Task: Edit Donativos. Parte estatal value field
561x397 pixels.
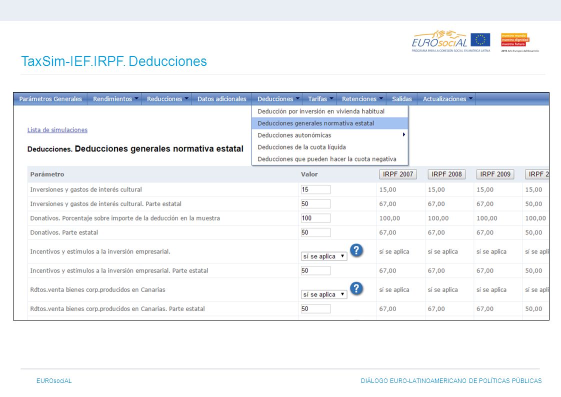Action: (x=315, y=232)
